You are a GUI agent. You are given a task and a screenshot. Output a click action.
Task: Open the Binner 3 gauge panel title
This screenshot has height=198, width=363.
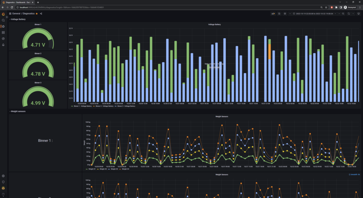coord(38,83)
